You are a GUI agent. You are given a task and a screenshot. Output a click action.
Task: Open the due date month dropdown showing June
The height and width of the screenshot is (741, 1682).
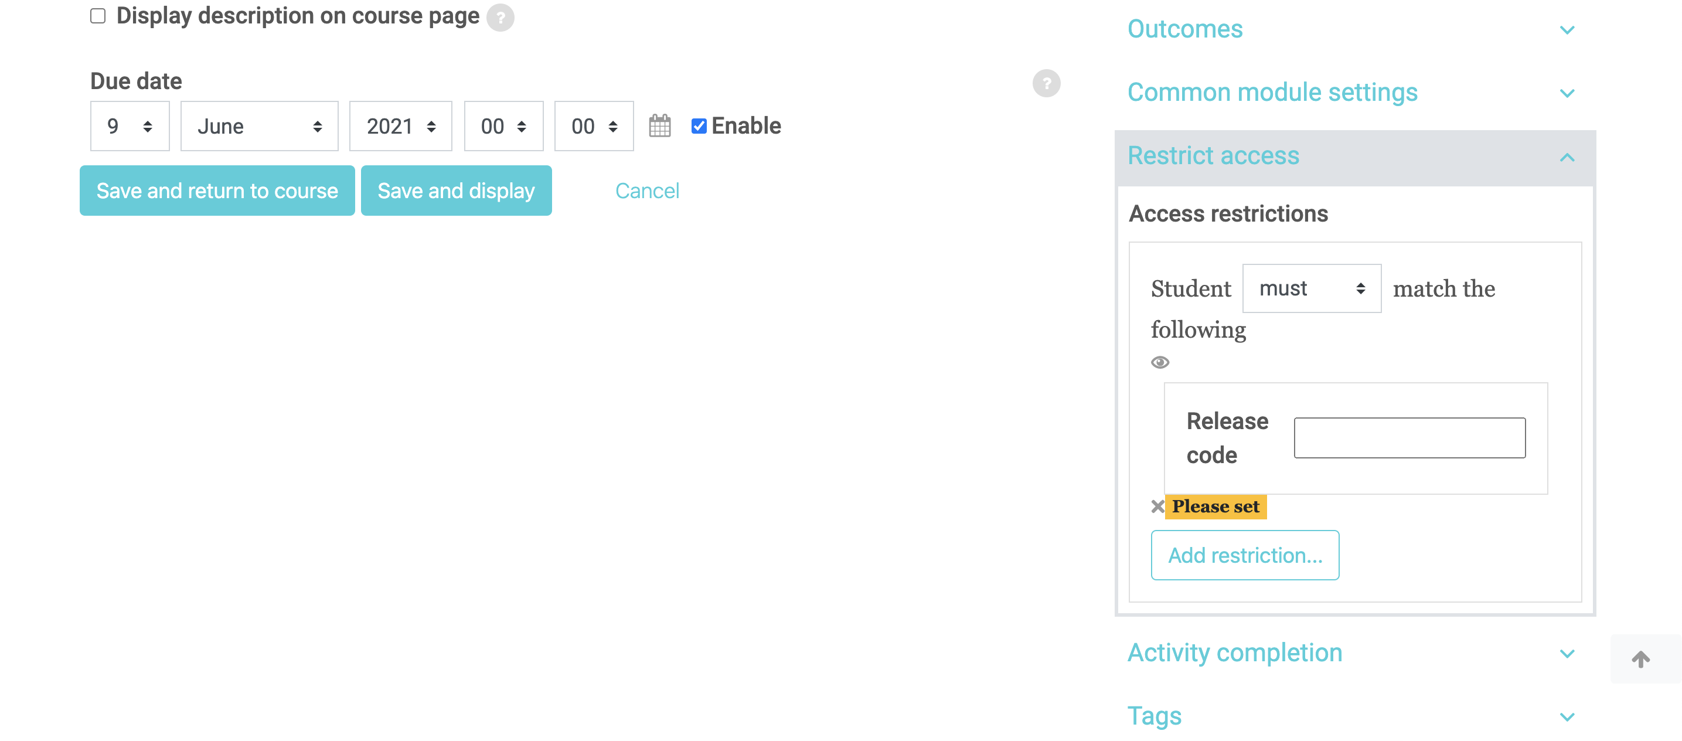coord(259,125)
